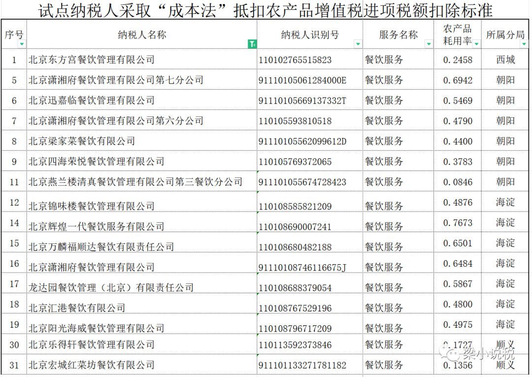Image resolution: width=532 pixels, height=377 pixels.
Task: Select sequence number 30 cell
Action: tap(14, 344)
